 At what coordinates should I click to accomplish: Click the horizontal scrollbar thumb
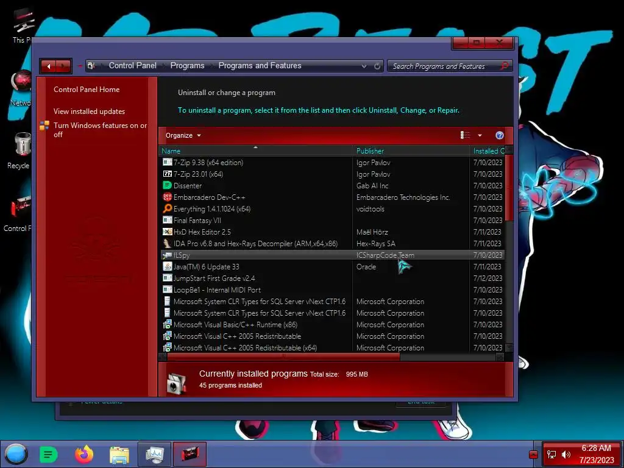283,357
